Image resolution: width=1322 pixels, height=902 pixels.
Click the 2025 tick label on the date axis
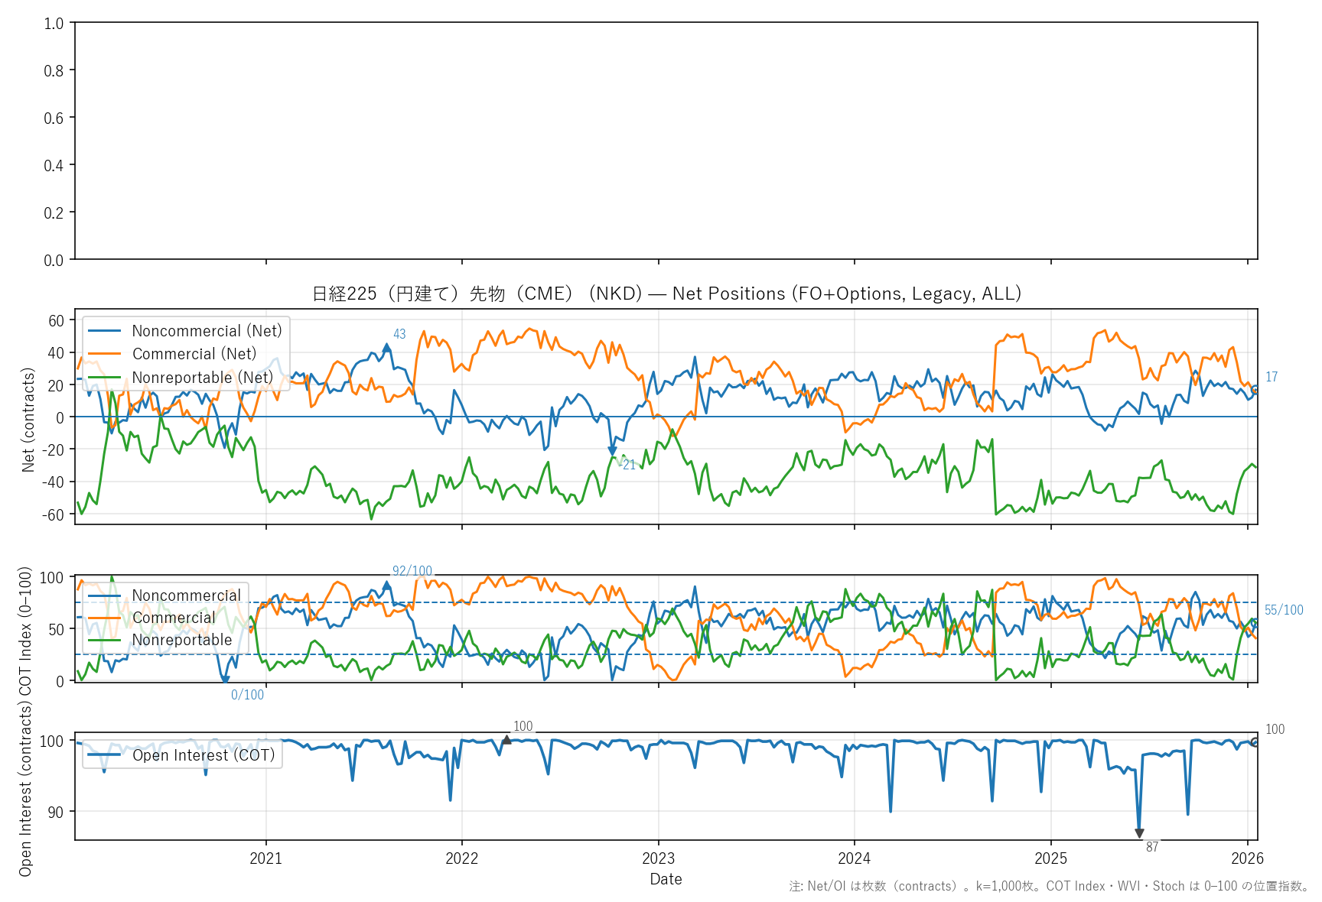tap(1050, 858)
